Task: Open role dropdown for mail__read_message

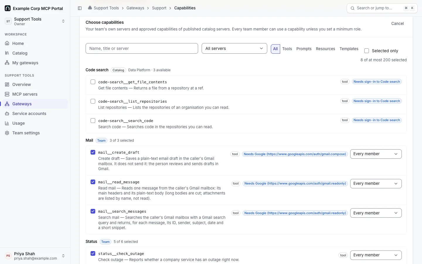Action: 376,184
